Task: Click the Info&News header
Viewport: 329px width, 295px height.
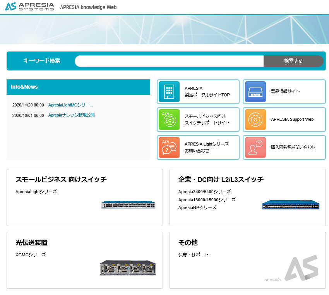Action: point(78,87)
